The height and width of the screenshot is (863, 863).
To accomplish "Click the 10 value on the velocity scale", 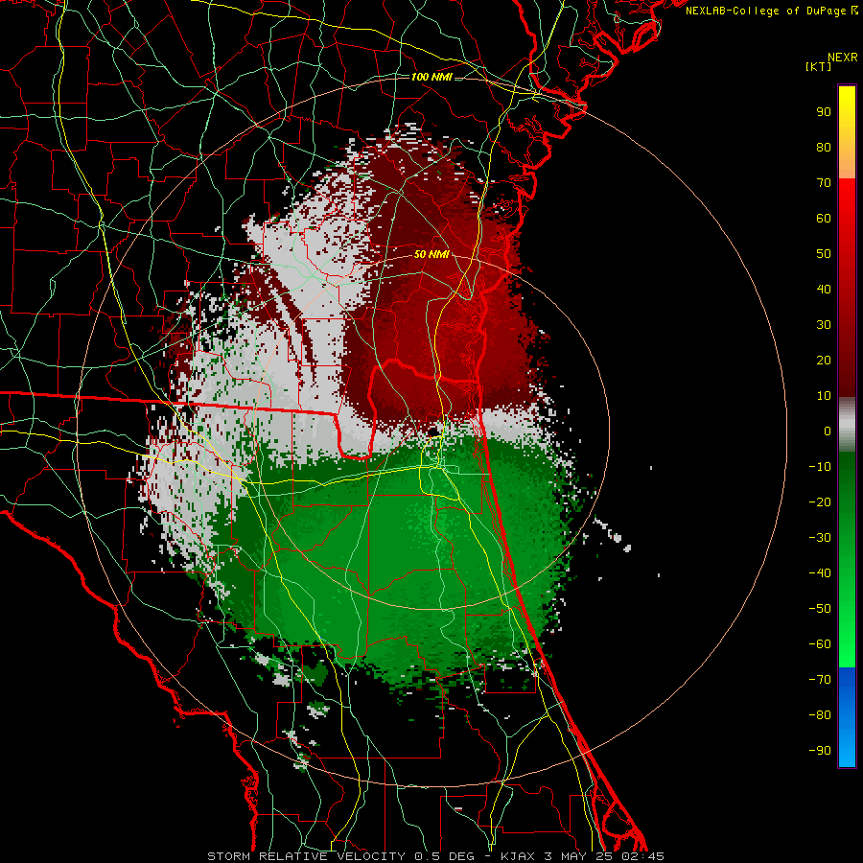I will pyautogui.click(x=824, y=396).
